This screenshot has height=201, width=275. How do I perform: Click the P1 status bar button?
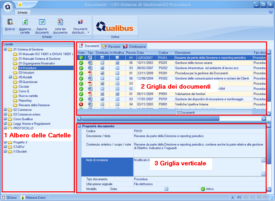pyautogui.click(x=239, y=197)
